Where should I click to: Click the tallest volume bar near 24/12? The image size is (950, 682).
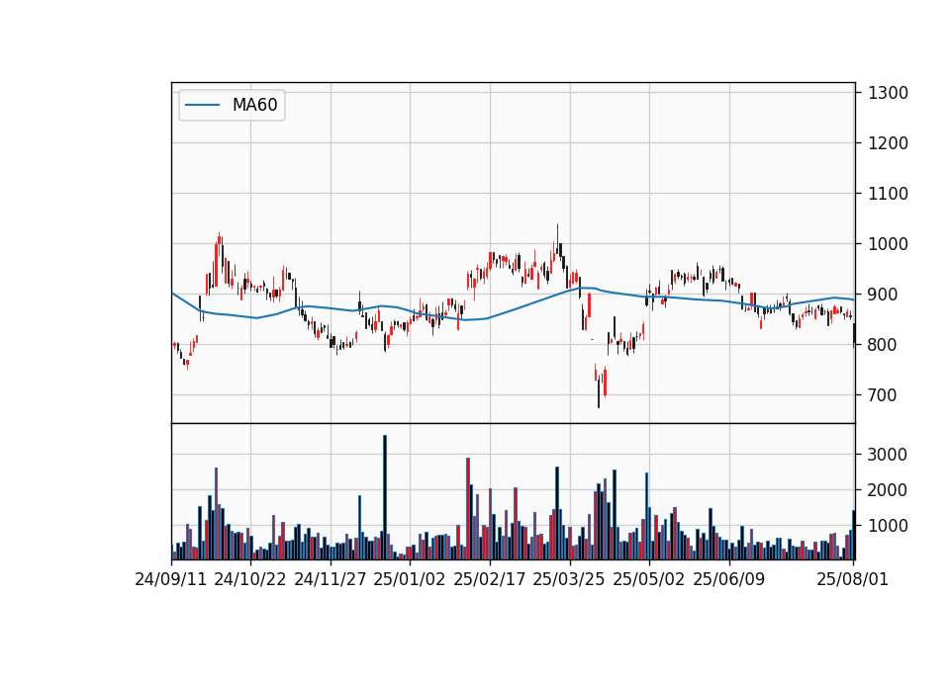tap(385, 497)
